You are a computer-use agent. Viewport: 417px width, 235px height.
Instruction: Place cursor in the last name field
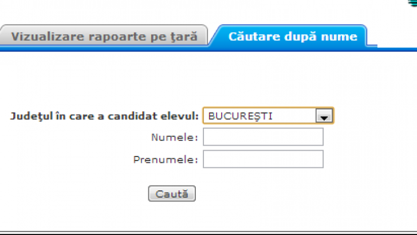263,137
